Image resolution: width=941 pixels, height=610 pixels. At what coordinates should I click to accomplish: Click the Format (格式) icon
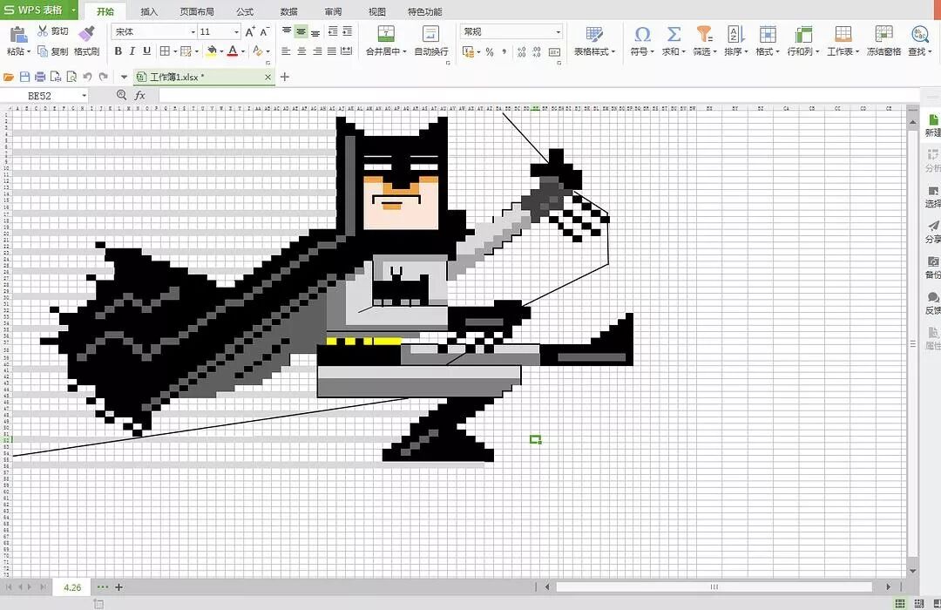click(768, 34)
